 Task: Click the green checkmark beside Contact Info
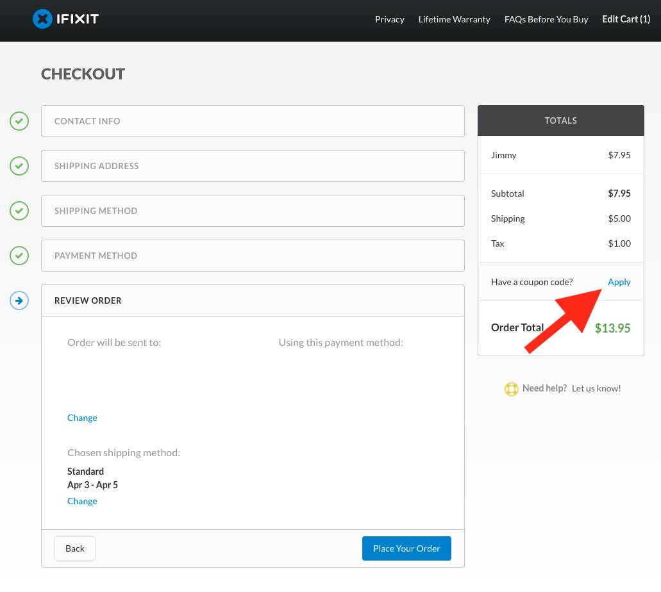(x=19, y=120)
